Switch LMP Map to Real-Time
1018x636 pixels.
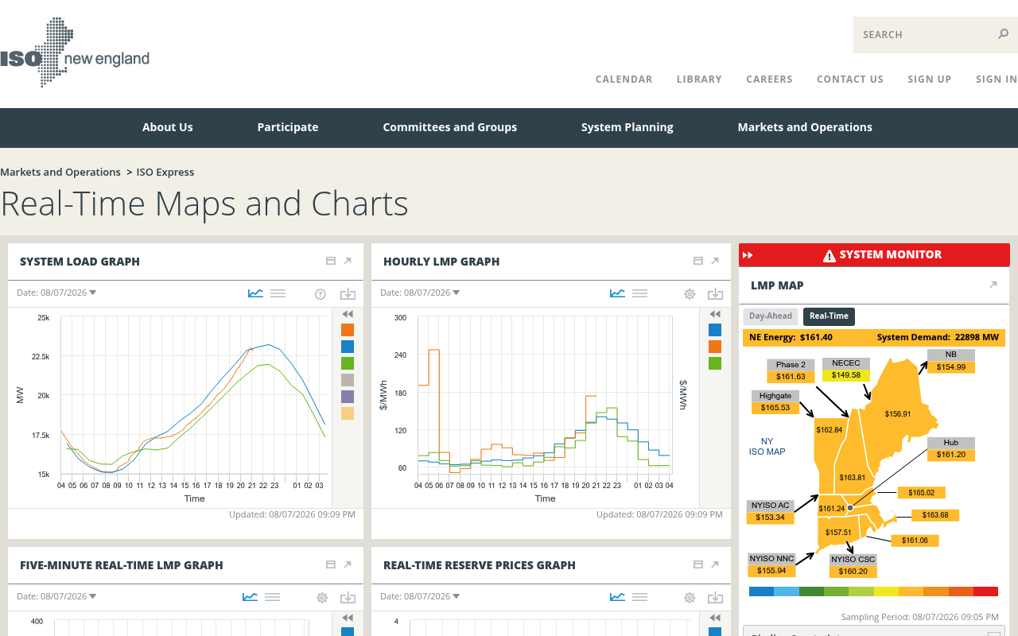(829, 316)
